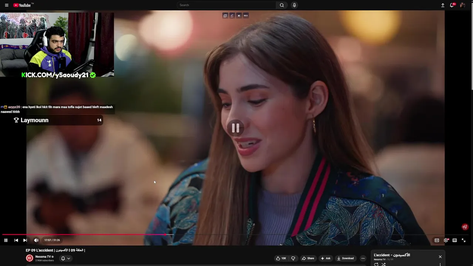Click the Nessma channel watermark on video
Viewport: 473px width, 266px height.
pyautogui.click(x=465, y=227)
